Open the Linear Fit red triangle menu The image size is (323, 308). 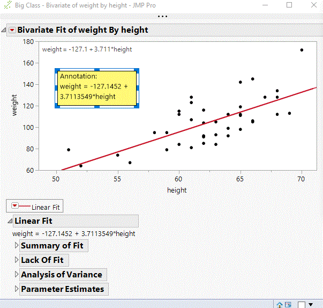click(x=15, y=206)
